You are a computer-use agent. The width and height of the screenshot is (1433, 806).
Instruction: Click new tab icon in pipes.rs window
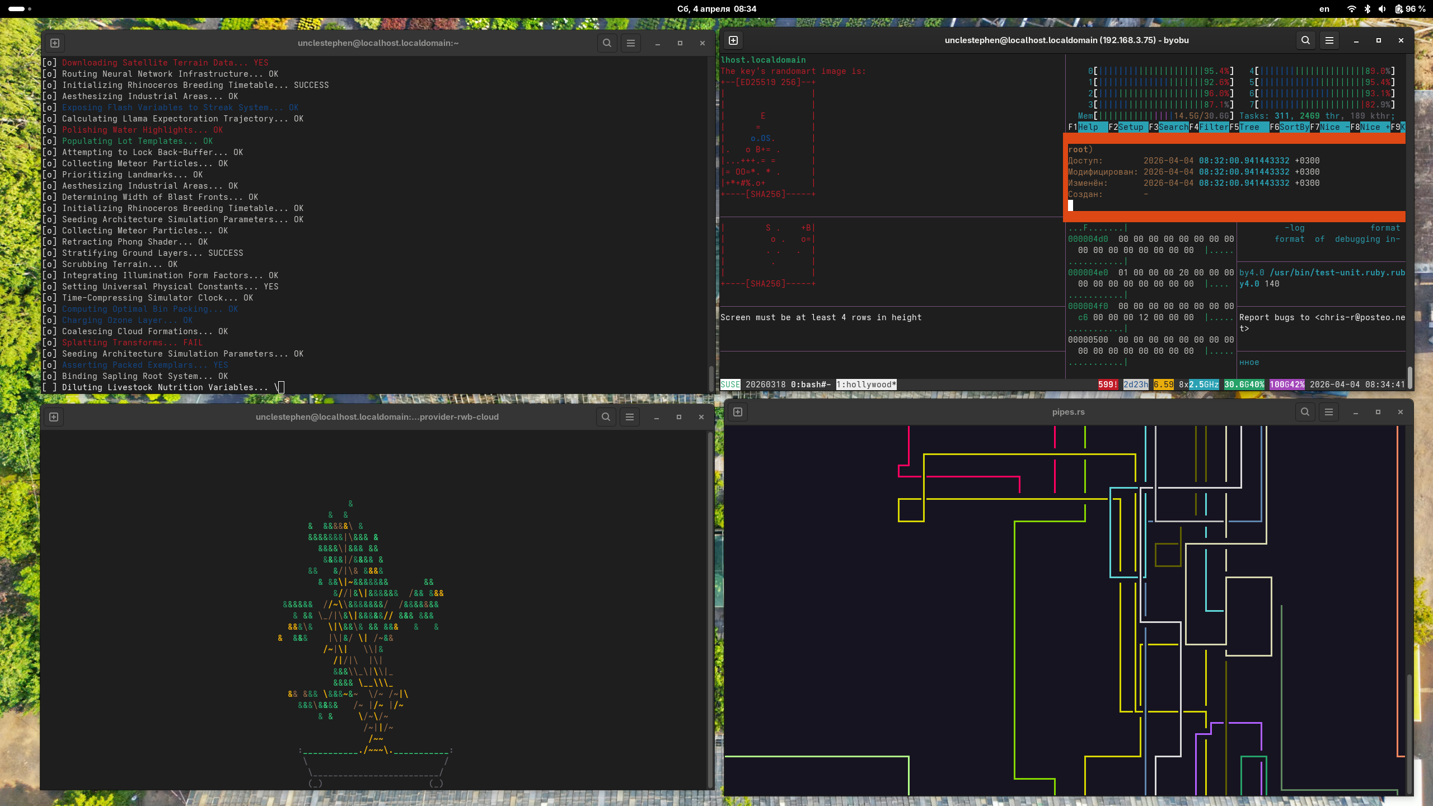click(738, 412)
